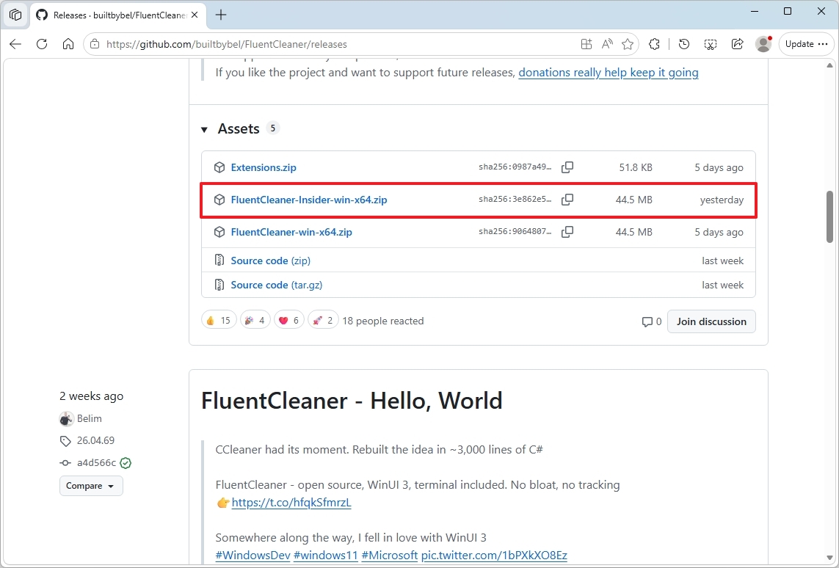
Task: Open commit a4d566c
Action: tap(96, 462)
